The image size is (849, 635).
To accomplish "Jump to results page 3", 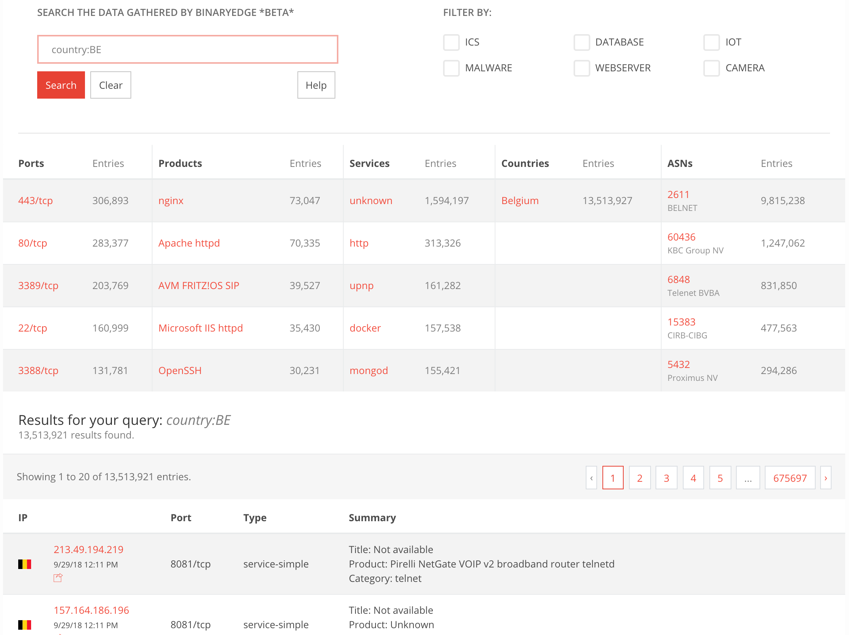I will 666,478.
